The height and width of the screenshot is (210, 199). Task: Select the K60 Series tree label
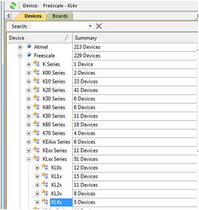(x=54, y=124)
